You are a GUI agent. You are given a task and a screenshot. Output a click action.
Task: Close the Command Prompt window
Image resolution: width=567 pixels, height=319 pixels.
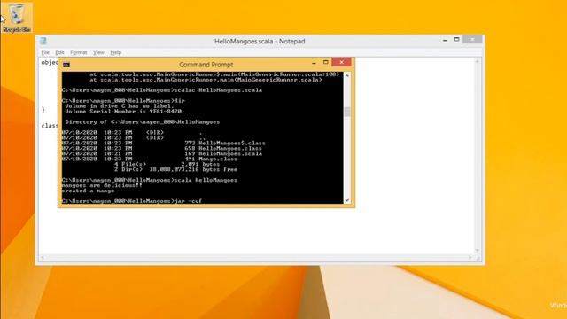tap(341, 62)
